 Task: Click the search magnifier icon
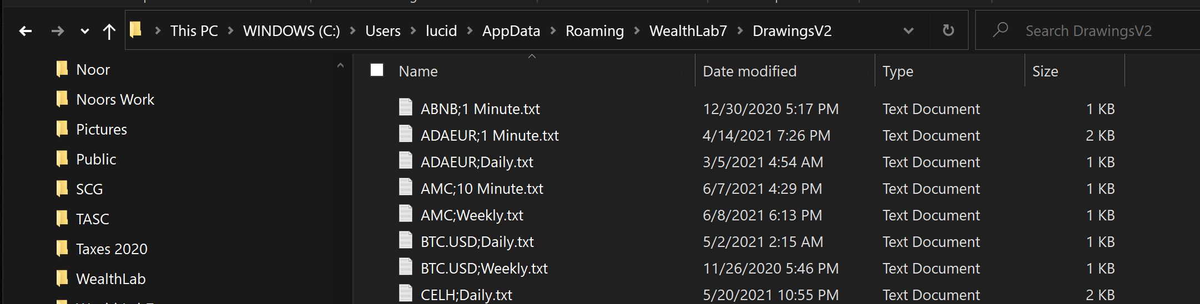coord(1000,30)
